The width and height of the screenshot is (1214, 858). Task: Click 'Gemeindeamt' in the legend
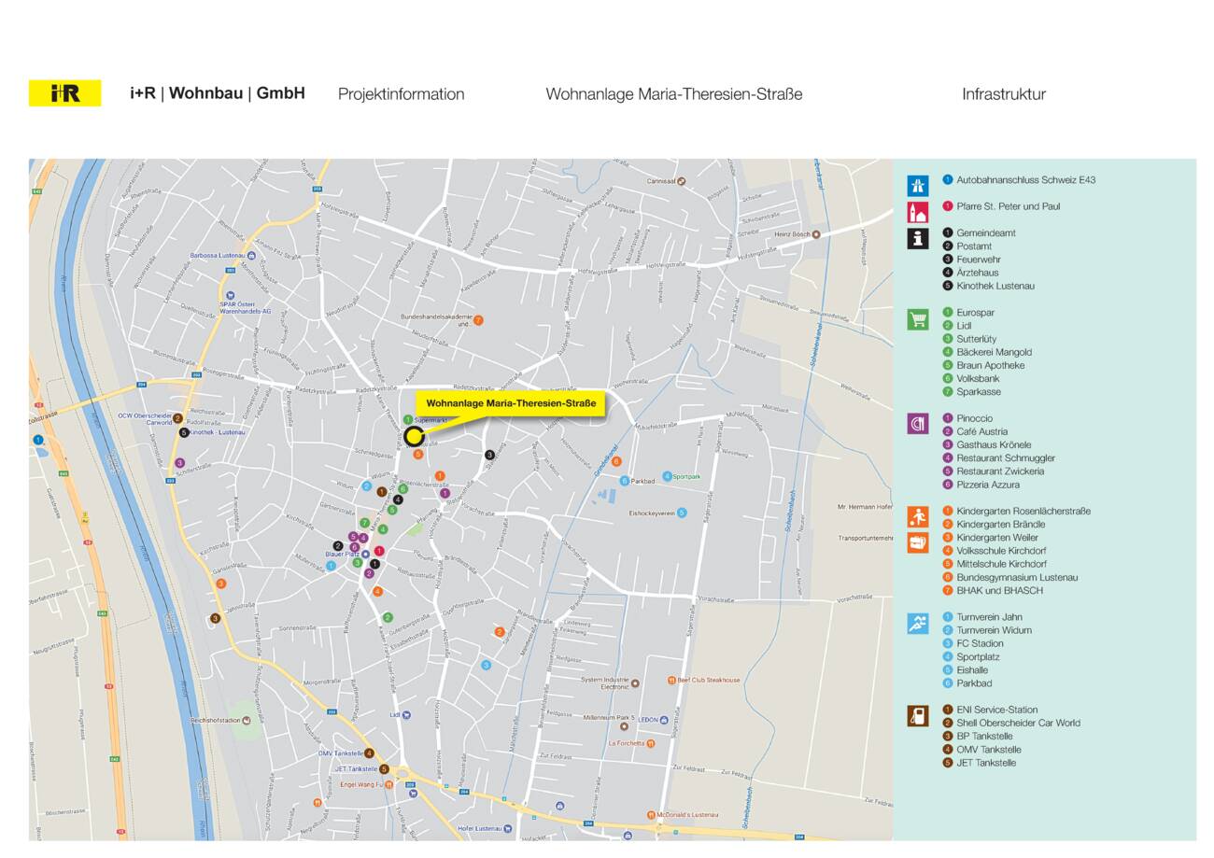click(x=985, y=232)
